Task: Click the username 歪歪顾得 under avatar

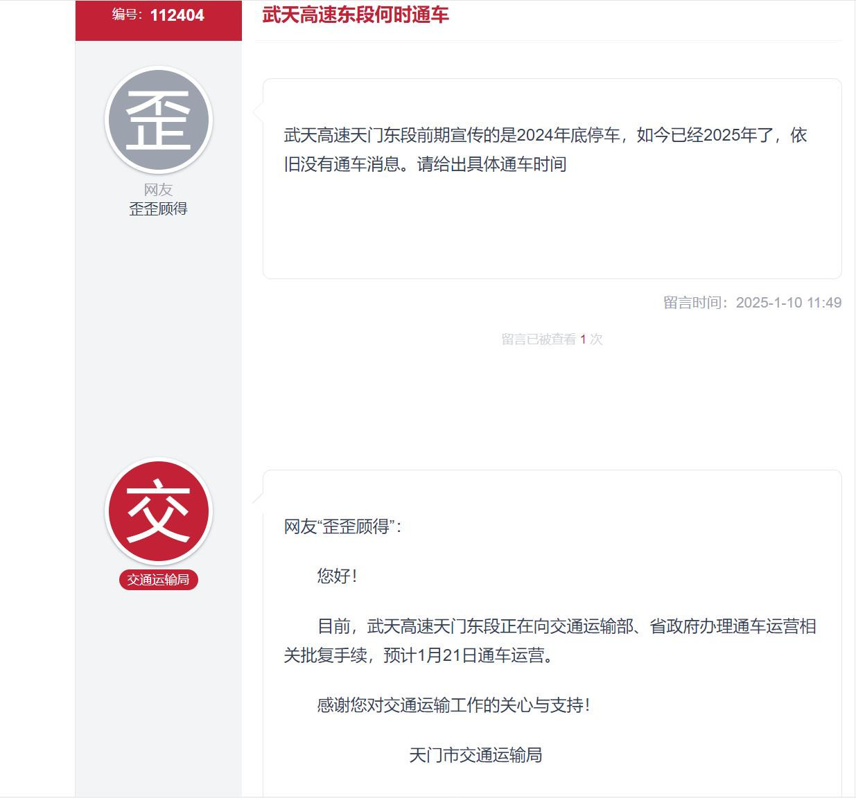Action: [x=159, y=209]
